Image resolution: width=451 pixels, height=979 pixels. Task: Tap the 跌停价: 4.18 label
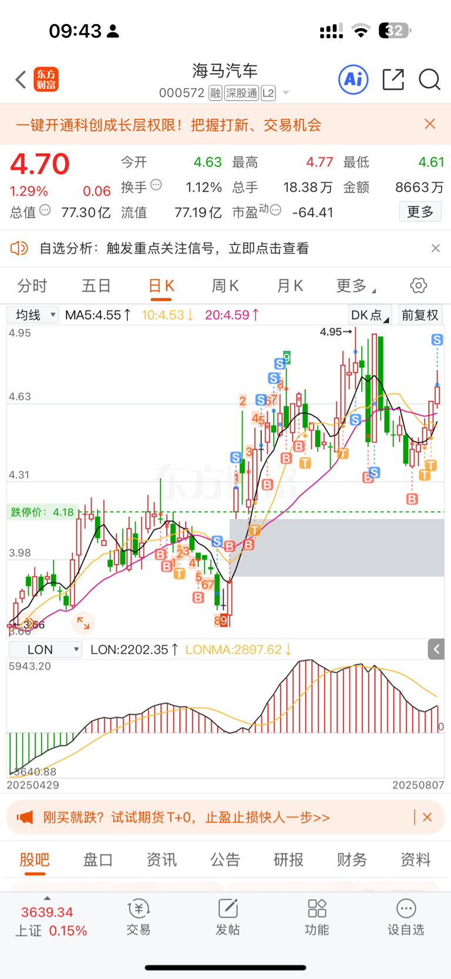(x=42, y=512)
